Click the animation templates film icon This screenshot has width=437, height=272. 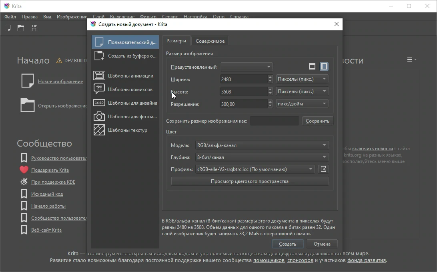(x=99, y=75)
